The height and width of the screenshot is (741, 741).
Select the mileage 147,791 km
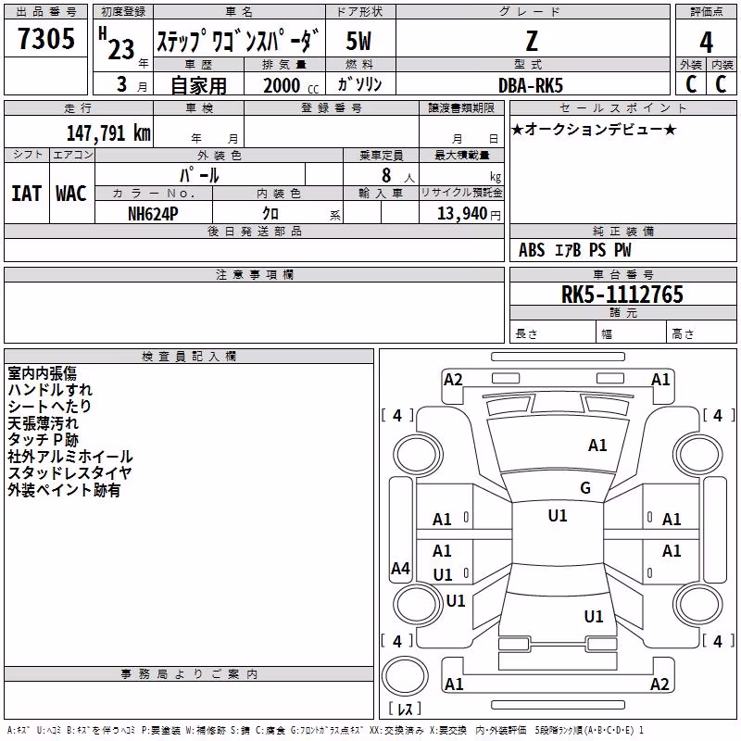tap(108, 132)
